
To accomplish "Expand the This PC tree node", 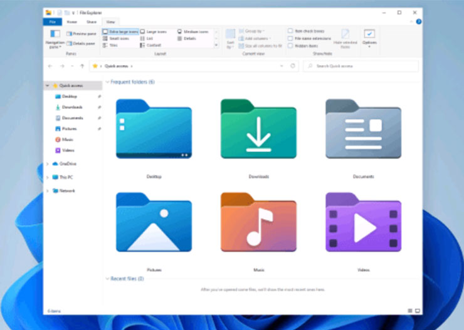I will 48,177.
